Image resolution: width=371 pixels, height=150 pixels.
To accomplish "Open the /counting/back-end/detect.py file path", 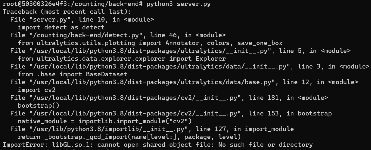I will click(x=84, y=35).
